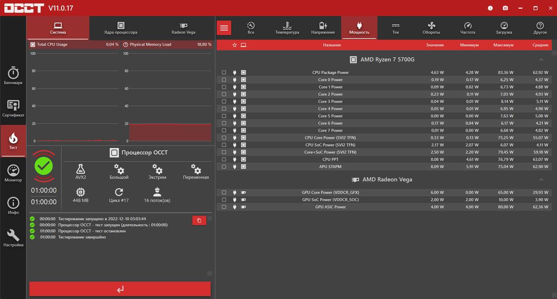557x299 pixels.
Task: Click the plug icon for Core 1 Power
Action: [x=235, y=87]
